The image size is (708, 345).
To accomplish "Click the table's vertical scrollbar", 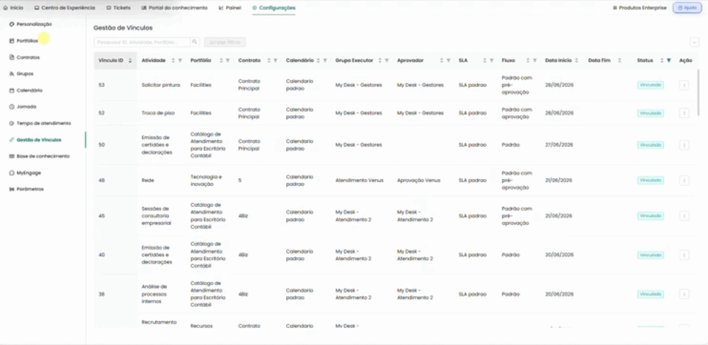I will pos(699,93).
